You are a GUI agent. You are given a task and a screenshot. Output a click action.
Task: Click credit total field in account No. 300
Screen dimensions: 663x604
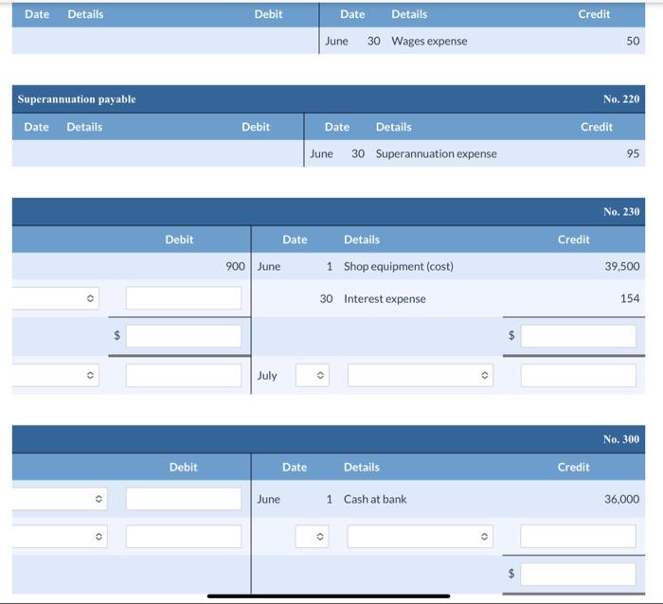tap(578, 574)
